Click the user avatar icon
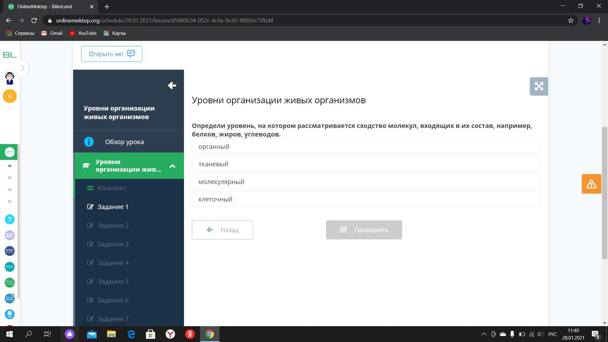Screen dimensions: 608x342 [9, 78]
